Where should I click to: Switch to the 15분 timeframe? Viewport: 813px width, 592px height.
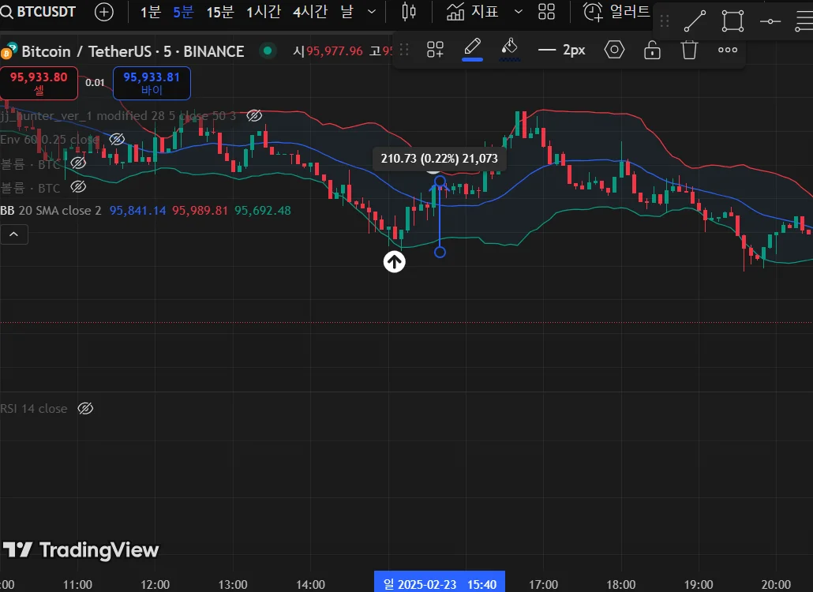click(x=220, y=11)
